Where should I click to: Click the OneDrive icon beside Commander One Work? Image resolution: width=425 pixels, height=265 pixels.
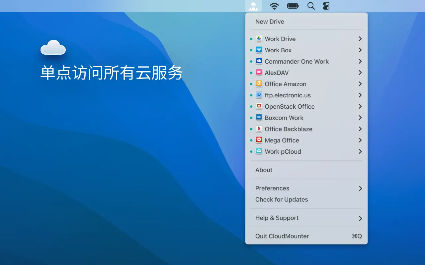pos(259,61)
